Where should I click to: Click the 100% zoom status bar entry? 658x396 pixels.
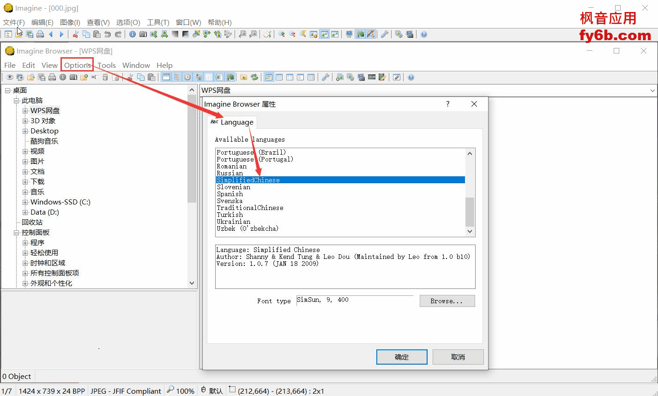click(x=181, y=390)
